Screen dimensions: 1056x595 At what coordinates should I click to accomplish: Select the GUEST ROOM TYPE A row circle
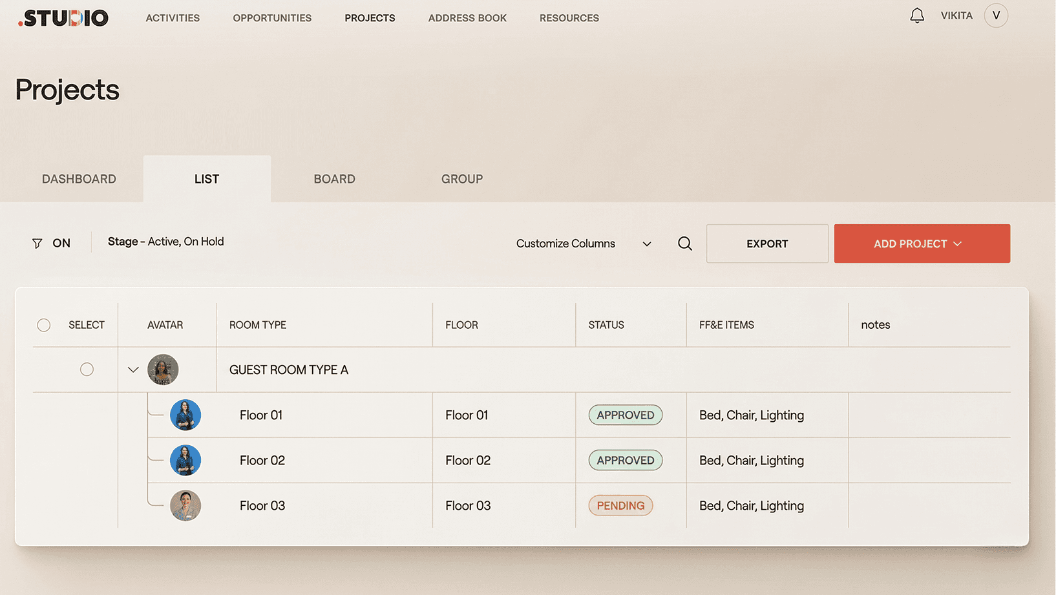(87, 370)
